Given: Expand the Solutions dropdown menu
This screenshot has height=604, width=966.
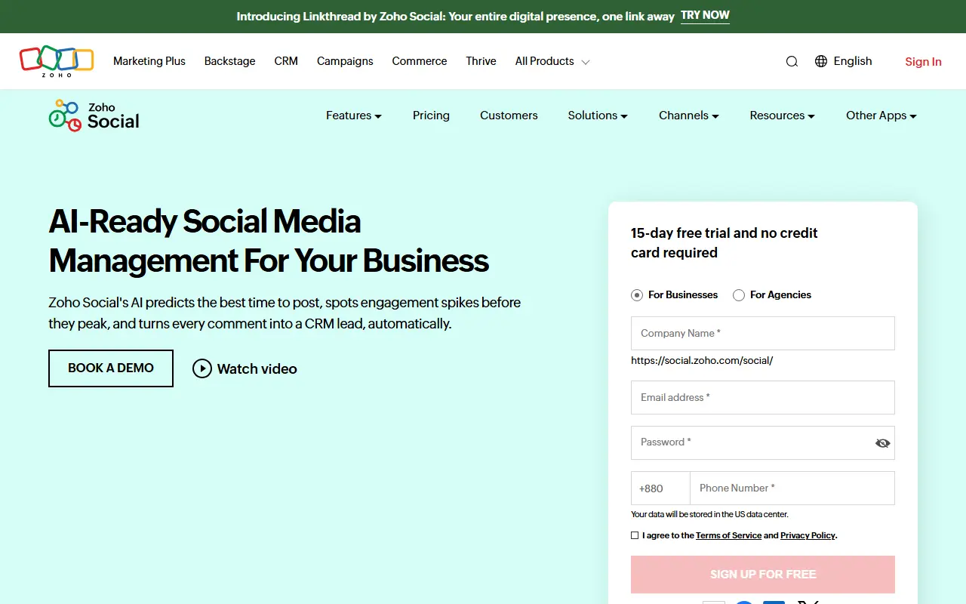Looking at the screenshot, I should click(x=598, y=116).
